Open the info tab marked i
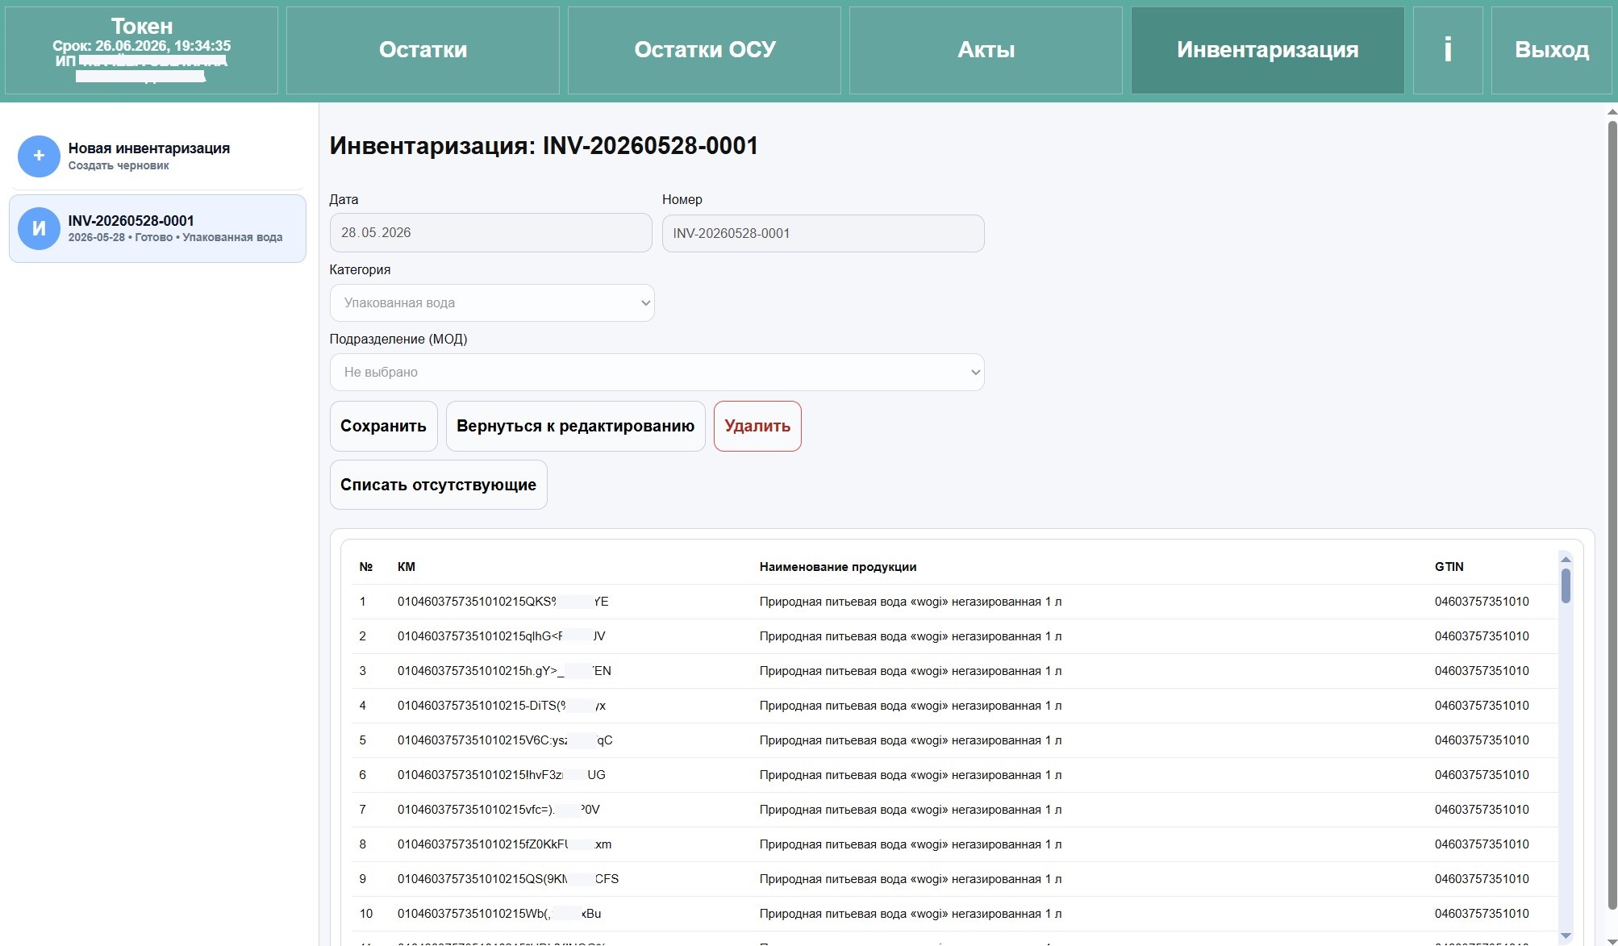This screenshot has width=1618, height=946. coord(1448,50)
